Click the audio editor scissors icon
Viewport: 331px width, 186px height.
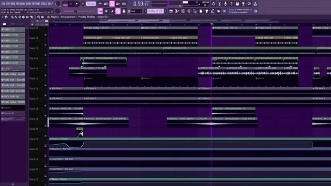pos(219,4)
